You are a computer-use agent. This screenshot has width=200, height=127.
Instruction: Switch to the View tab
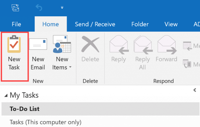point(171,24)
